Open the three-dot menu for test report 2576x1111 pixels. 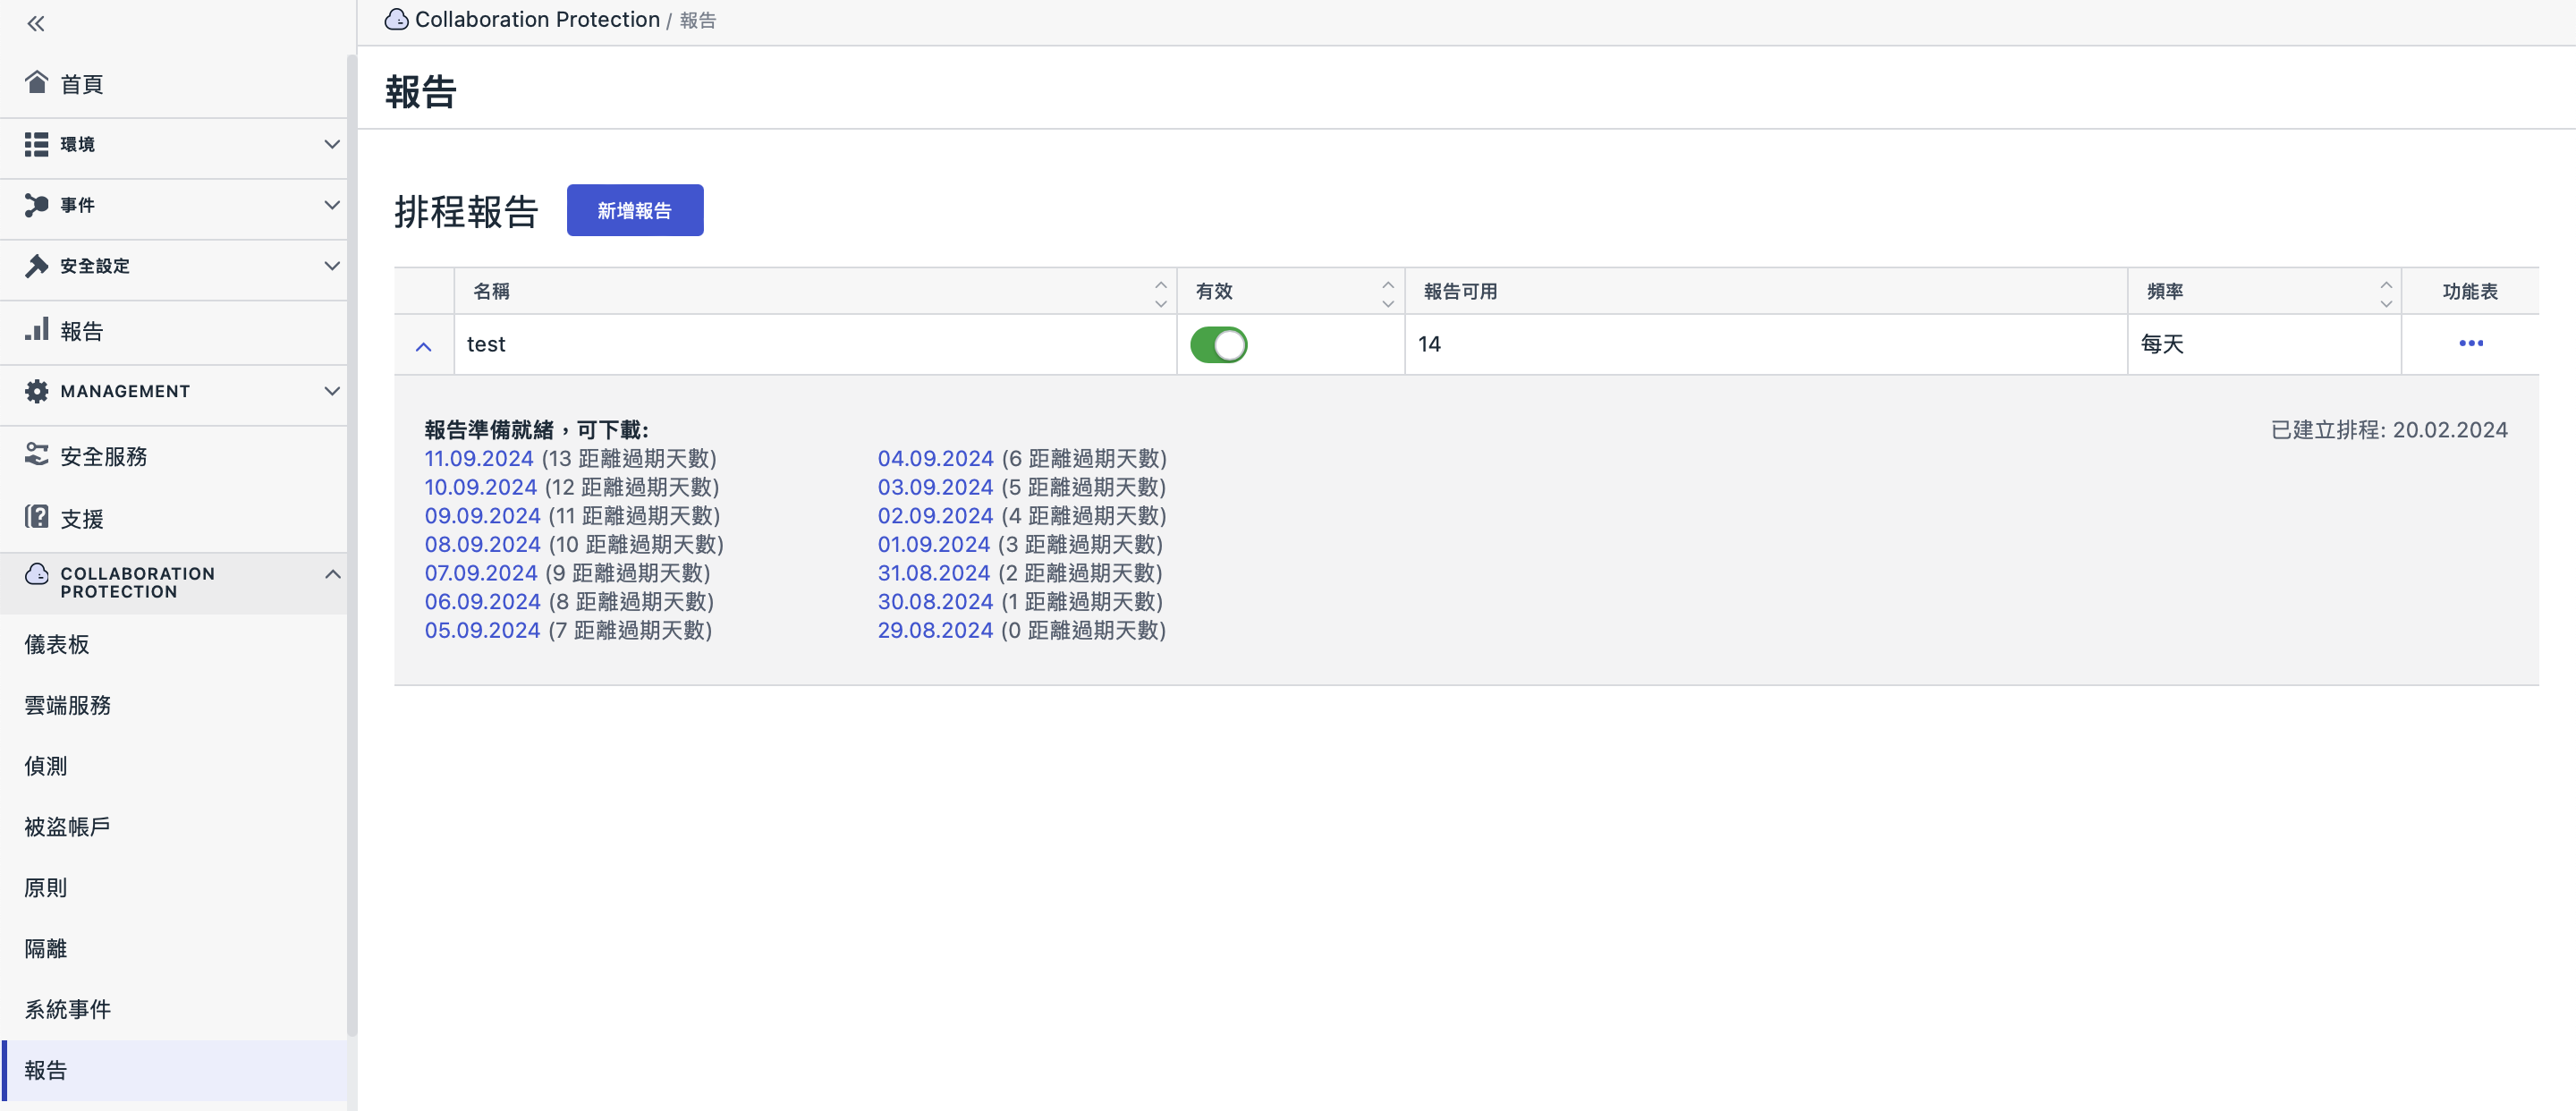2470,343
